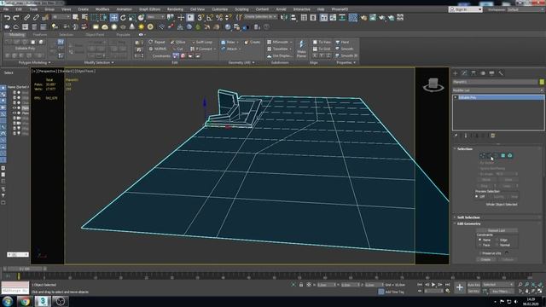546x307 pixels.
Task: Expand the Modify Selection panel dropdown
Action: [99, 62]
